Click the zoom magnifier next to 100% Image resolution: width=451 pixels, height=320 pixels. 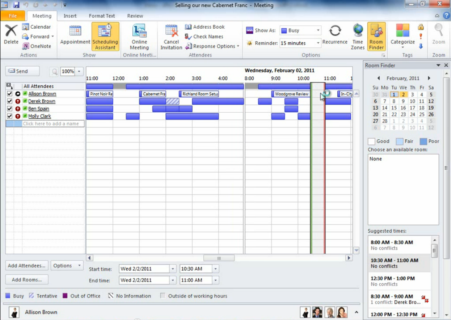point(55,71)
